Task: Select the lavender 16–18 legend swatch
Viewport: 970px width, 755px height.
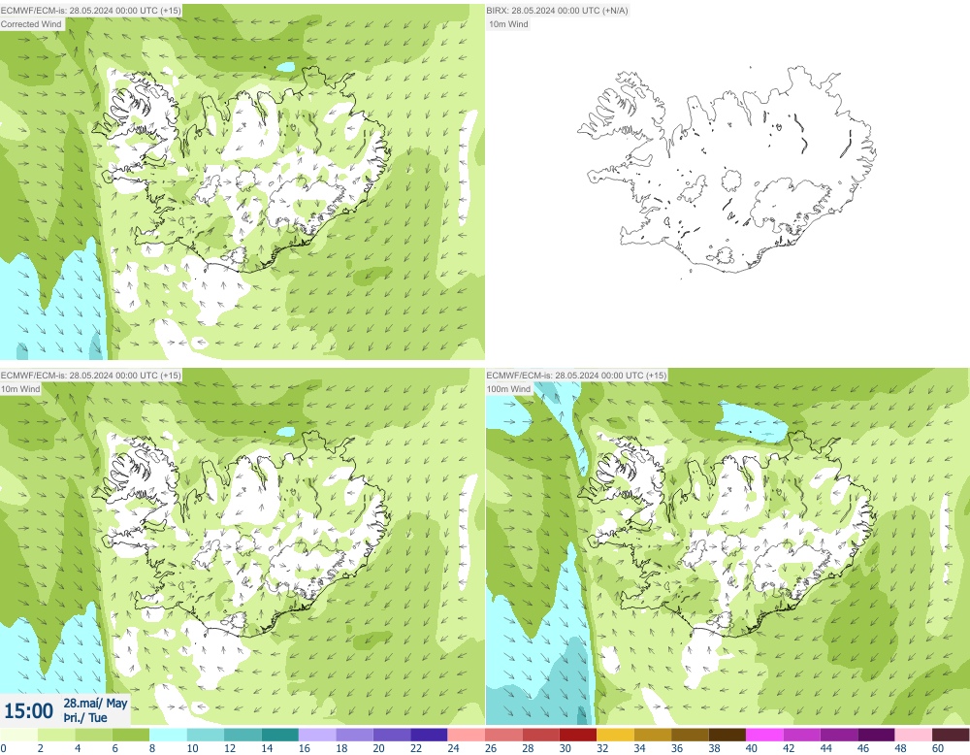Action: (317, 735)
